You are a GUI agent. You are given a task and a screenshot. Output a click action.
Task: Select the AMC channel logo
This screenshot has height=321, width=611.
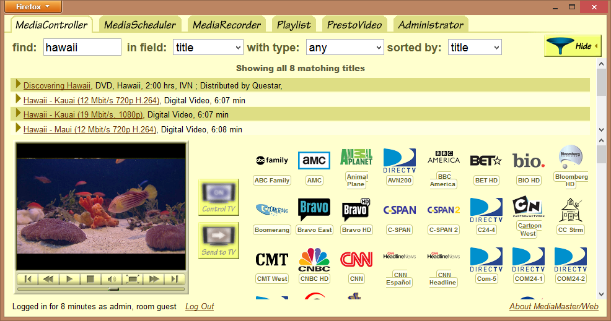(314, 160)
